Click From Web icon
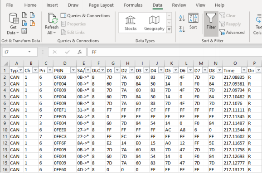 pyautogui.click(x=24, y=23)
